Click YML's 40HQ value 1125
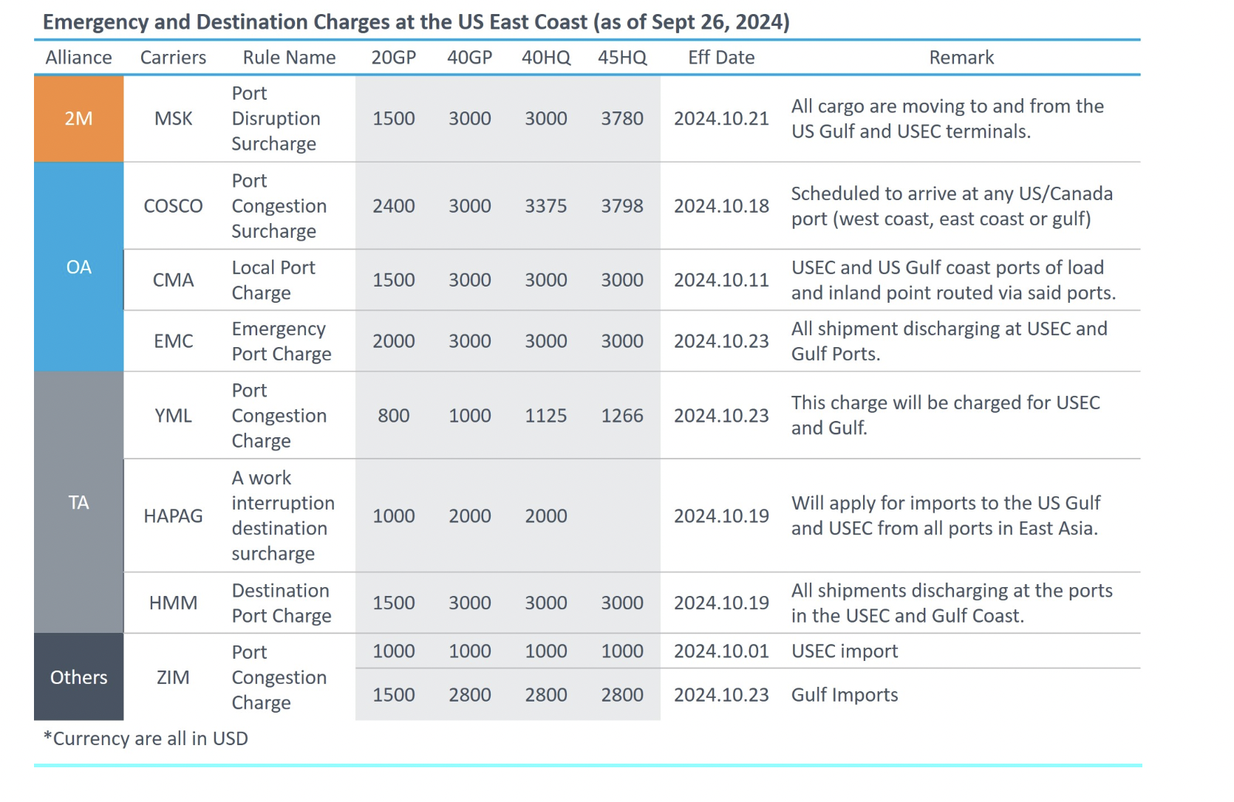The width and height of the screenshot is (1234, 802). pyautogui.click(x=546, y=416)
